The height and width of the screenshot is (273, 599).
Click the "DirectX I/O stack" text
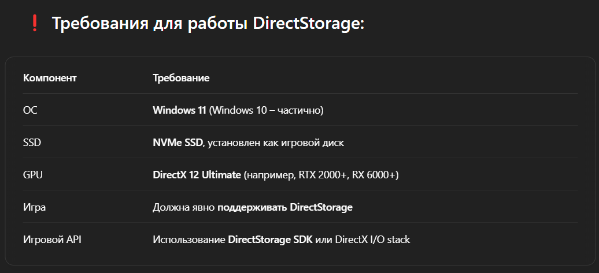372,239
